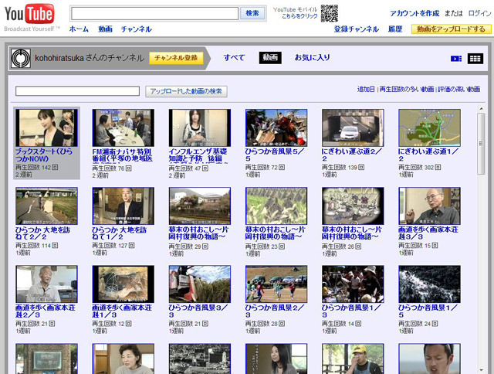Open にぎわい運ぶ道1/2 map thumbnail
This screenshot has width=494, height=374.
pos(429,127)
